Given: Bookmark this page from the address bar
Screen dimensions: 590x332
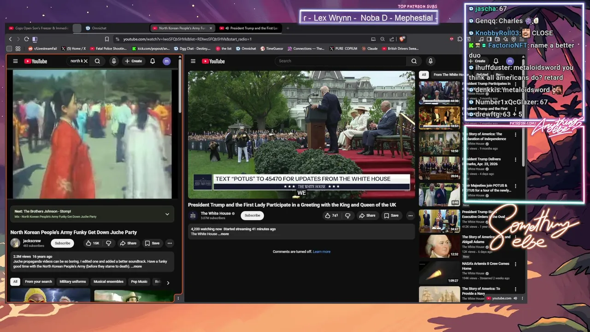Looking at the screenshot, I should [x=106, y=39].
